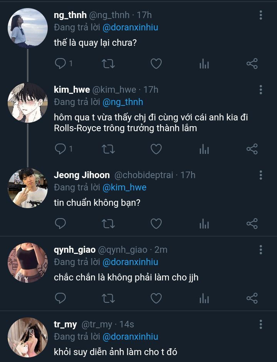Image resolution: width=277 pixels, height=362 pixels.
Task: Open the @ng_thnh mention link
Action: tap(123, 102)
